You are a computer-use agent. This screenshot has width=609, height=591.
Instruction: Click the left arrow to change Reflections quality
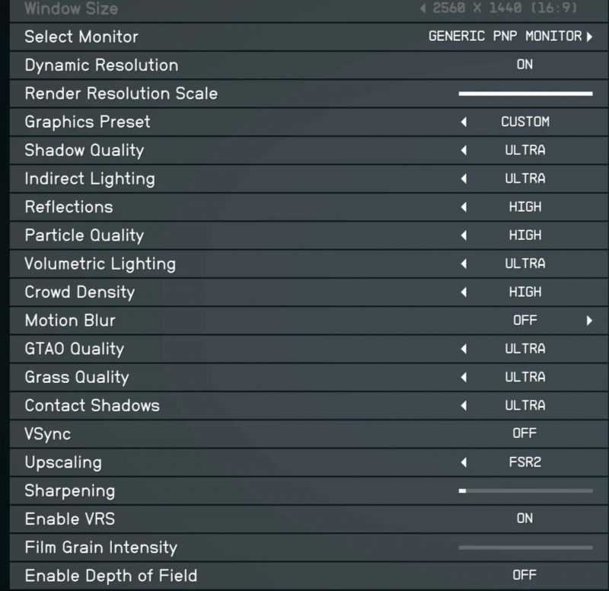(x=463, y=206)
